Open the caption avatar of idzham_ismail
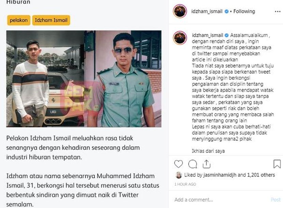This screenshot has width=283, height=208. 180,38
